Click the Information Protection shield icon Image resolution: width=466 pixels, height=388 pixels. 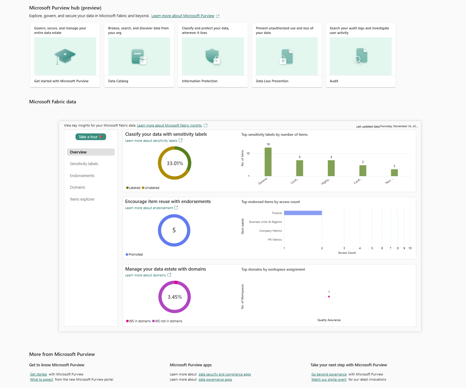(x=213, y=56)
